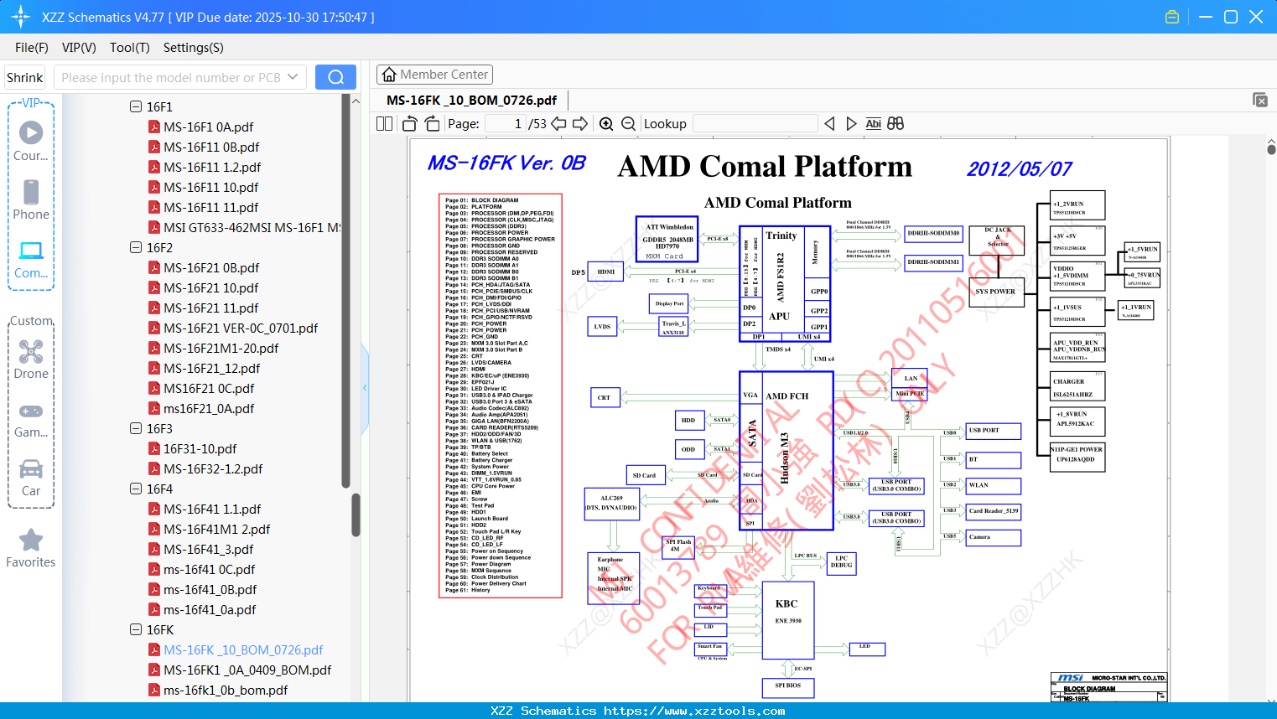The image size is (1277, 719).
Task: Open the Settings(S) menu
Action: tap(194, 48)
